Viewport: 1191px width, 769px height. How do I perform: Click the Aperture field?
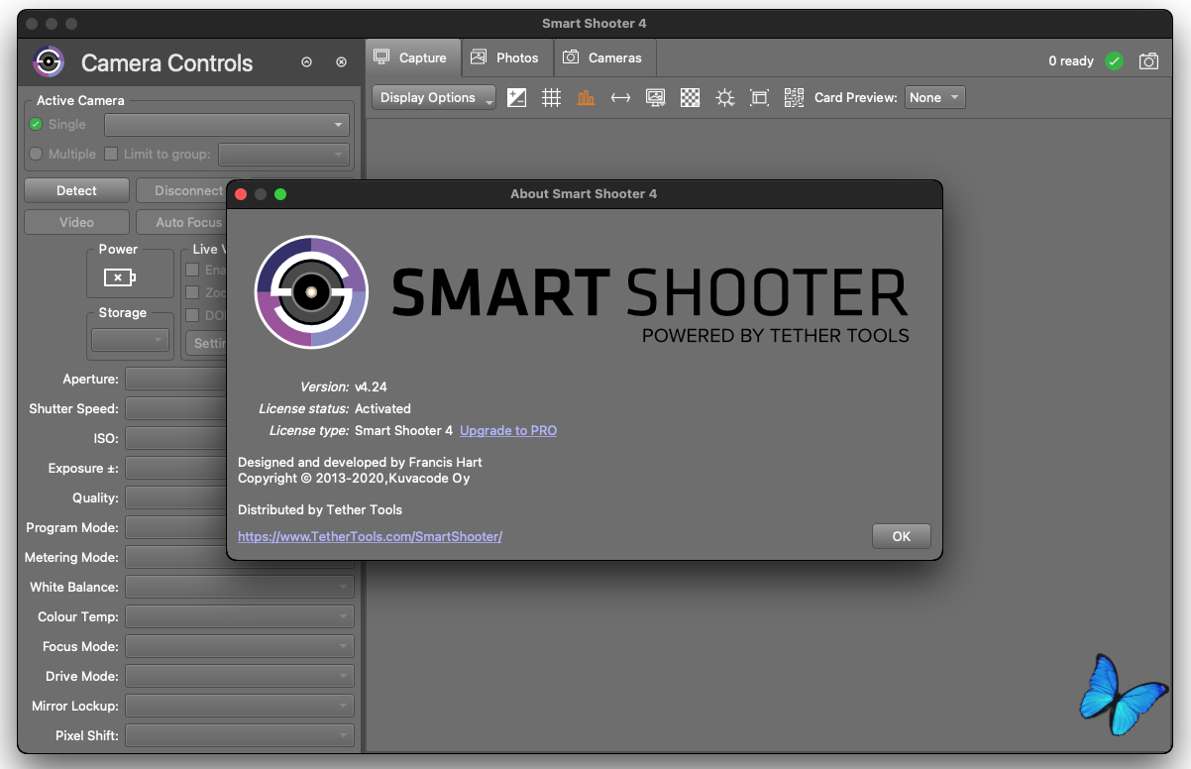[x=176, y=379]
